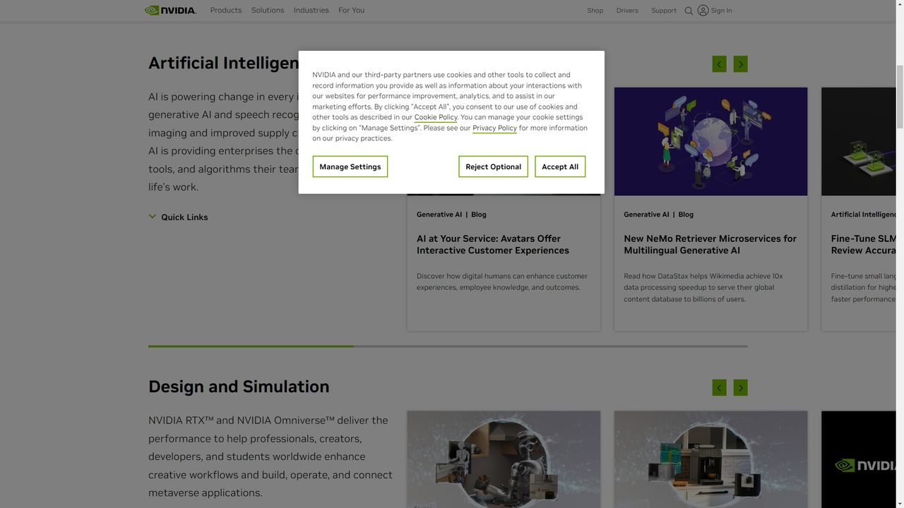Click the Manage Settings button
Image resolution: width=904 pixels, height=508 pixels.
tap(350, 167)
